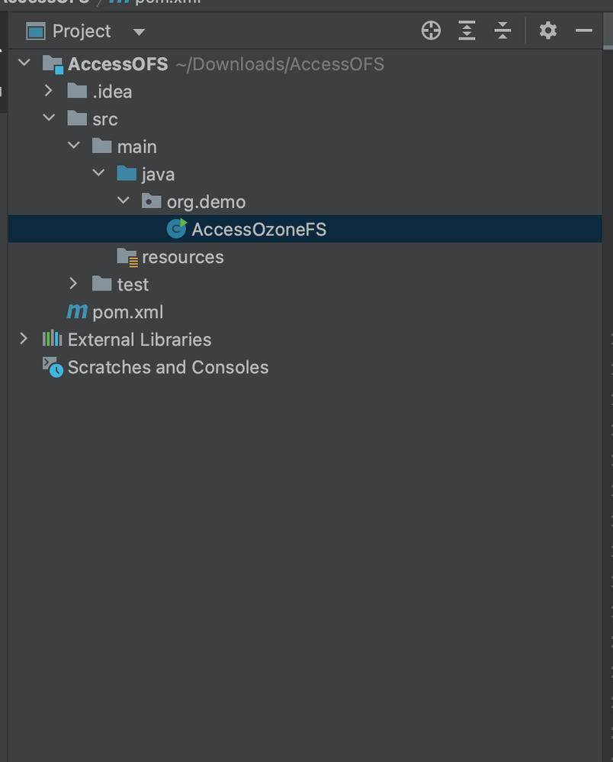Hide the Project tool window with minus icon
This screenshot has width=613, height=762.
(x=584, y=31)
